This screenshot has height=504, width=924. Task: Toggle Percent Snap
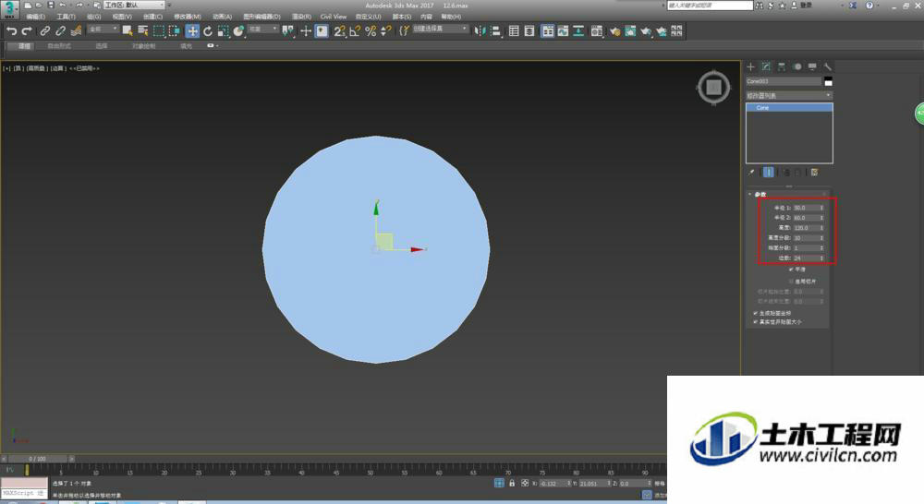tap(371, 31)
